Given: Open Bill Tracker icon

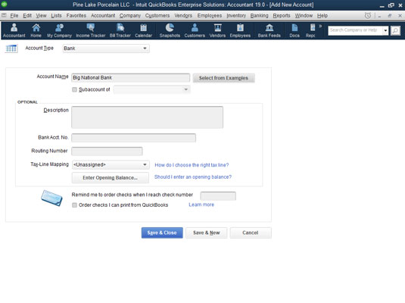Looking at the screenshot, I should [120, 30].
